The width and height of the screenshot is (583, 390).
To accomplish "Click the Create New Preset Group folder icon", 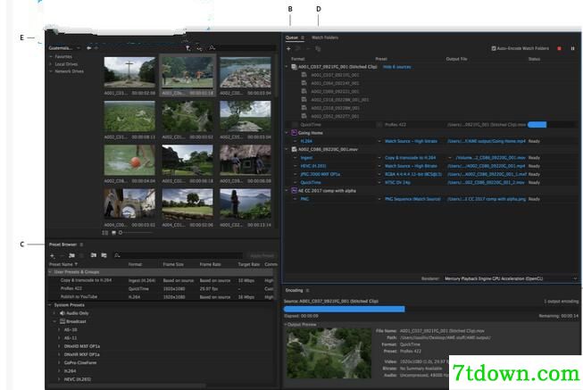I will 71,256.
